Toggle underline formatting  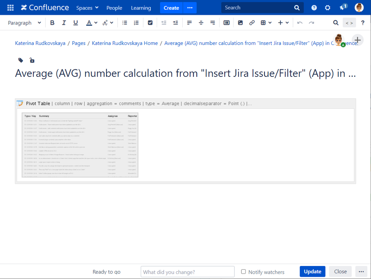pos(75,23)
